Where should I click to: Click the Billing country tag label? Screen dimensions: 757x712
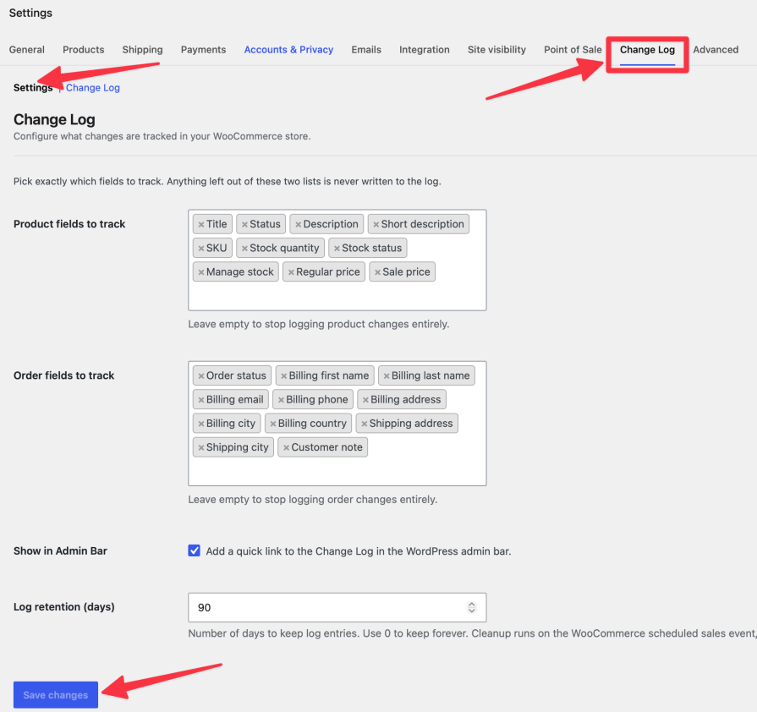[312, 424]
